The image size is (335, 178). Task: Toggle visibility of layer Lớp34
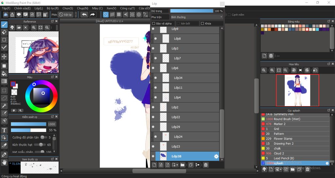click(155, 78)
